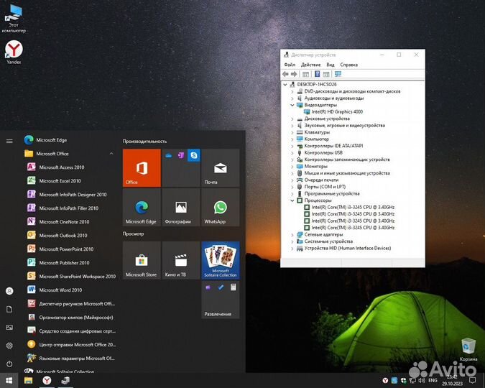This screenshot has width=485, height=388.
Task: Open Организатор клипов (Майкрософт)
Action: [x=70, y=317]
